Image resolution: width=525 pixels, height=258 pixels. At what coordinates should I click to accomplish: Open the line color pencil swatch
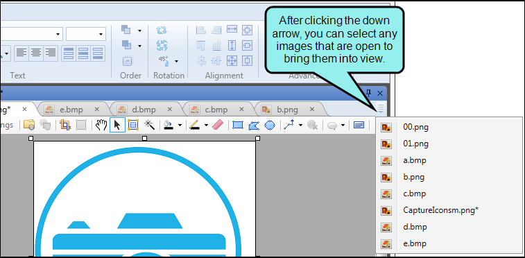coord(194,125)
